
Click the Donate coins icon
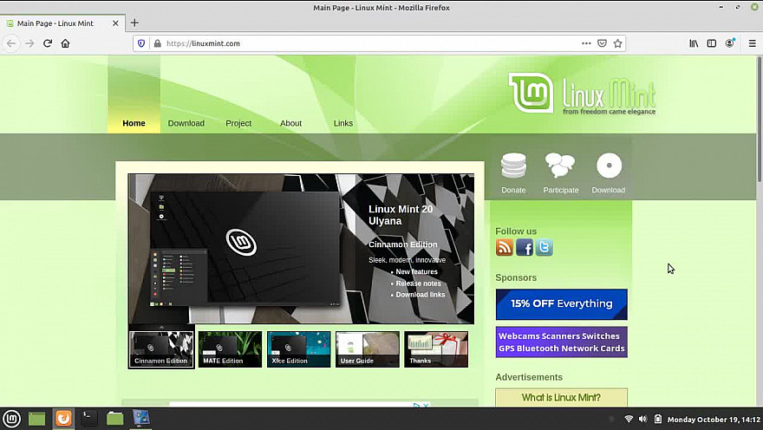click(x=513, y=166)
